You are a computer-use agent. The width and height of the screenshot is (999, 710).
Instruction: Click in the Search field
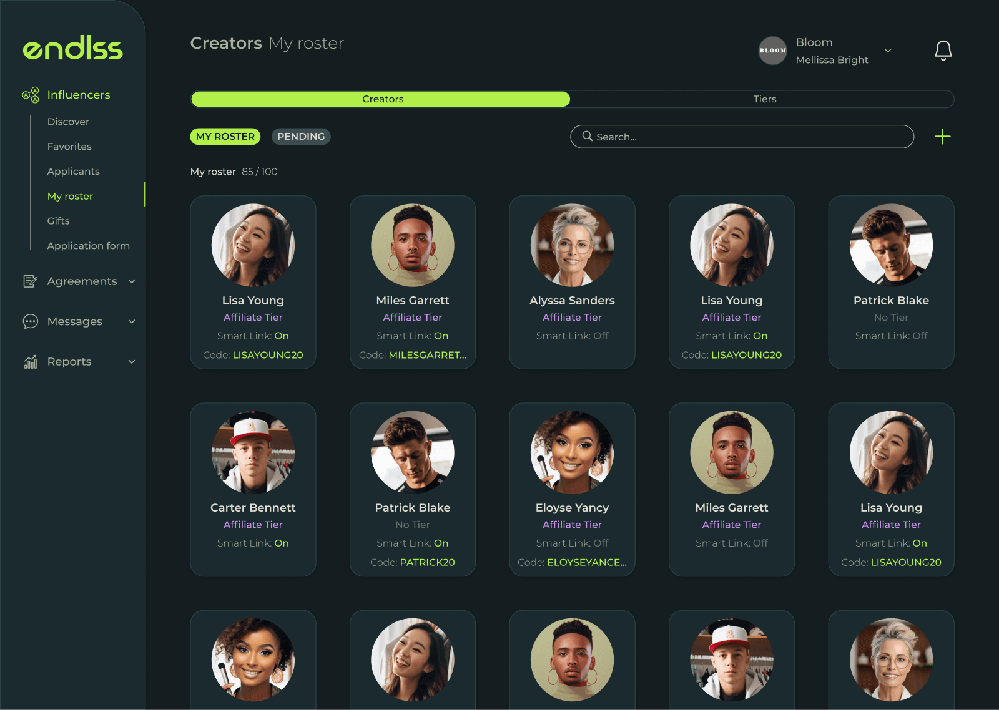click(742, 137)
